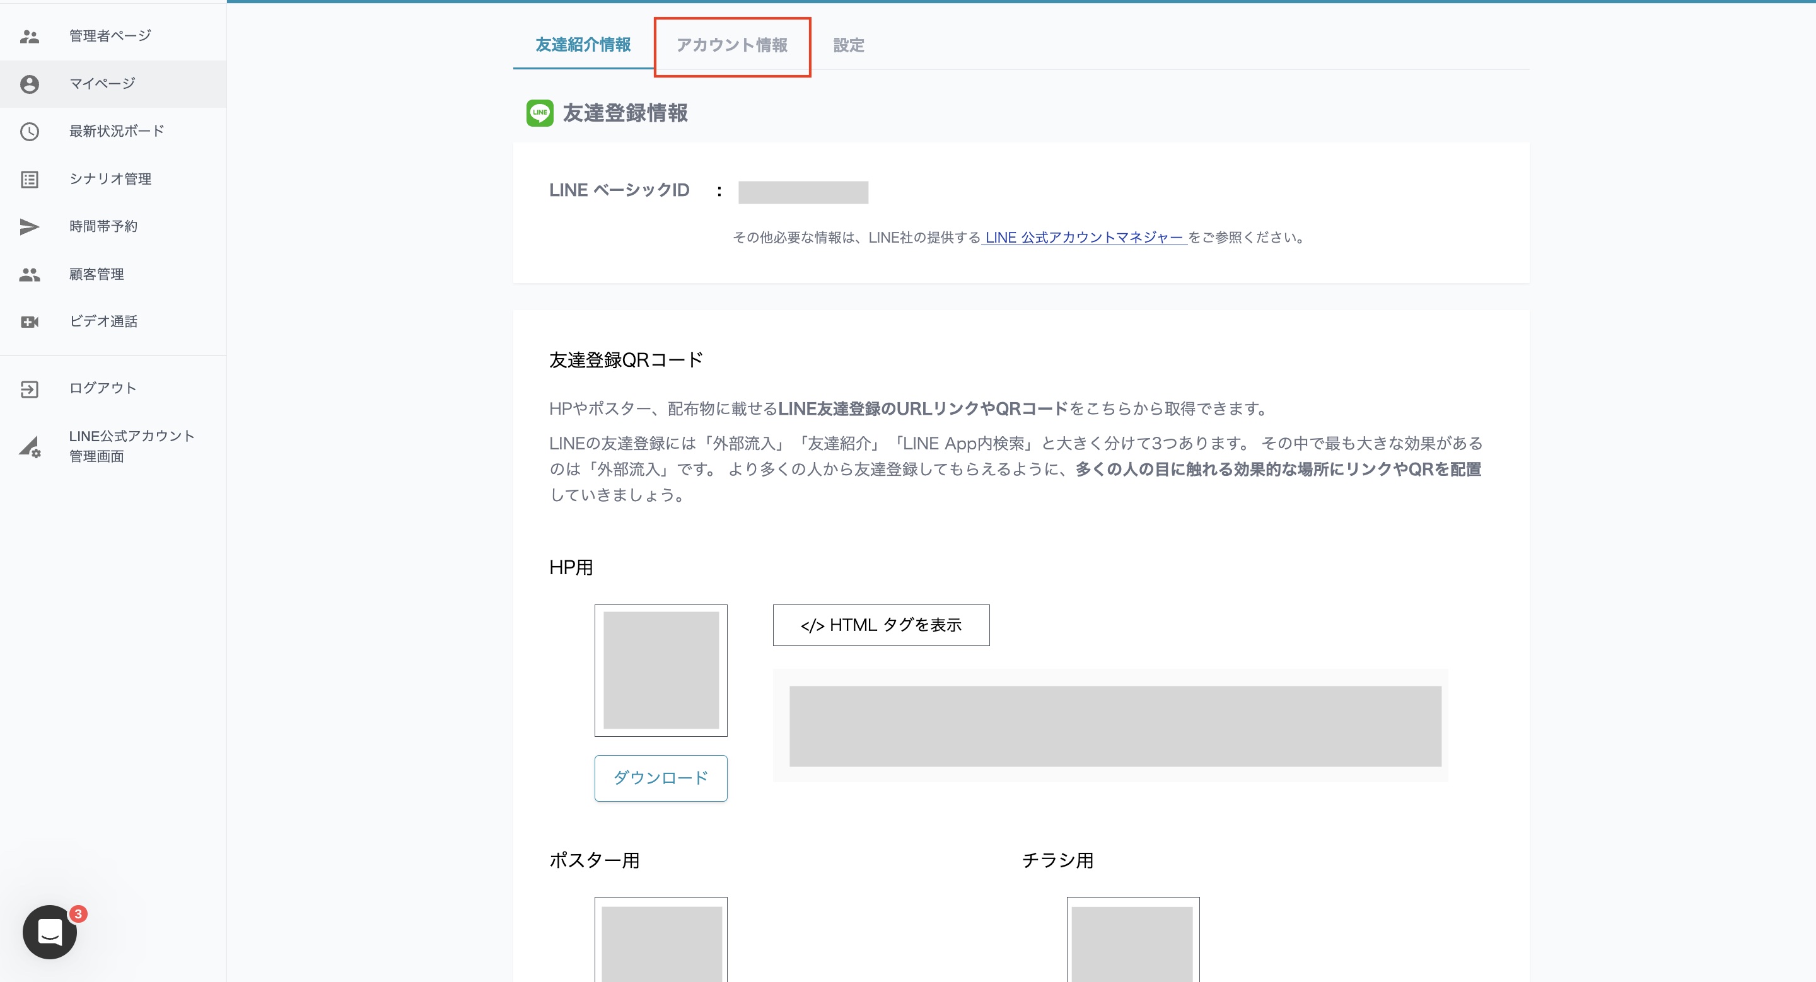The height and width of the screenshot is (982, 1816).
Task: Click the 時間帯予約 send arrow icon
Action: point(30,227)
